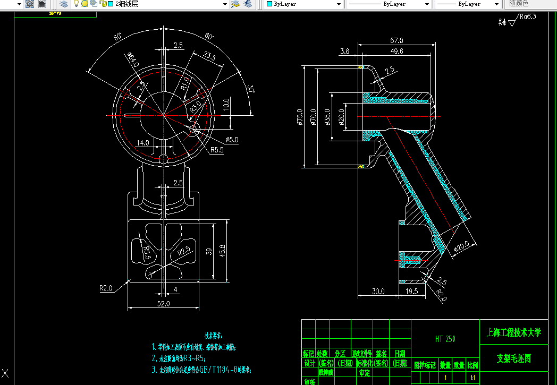Viewport: 557px width, 385px height.
Task: Click the 分区 title block cell
Action: coord(340,354)
